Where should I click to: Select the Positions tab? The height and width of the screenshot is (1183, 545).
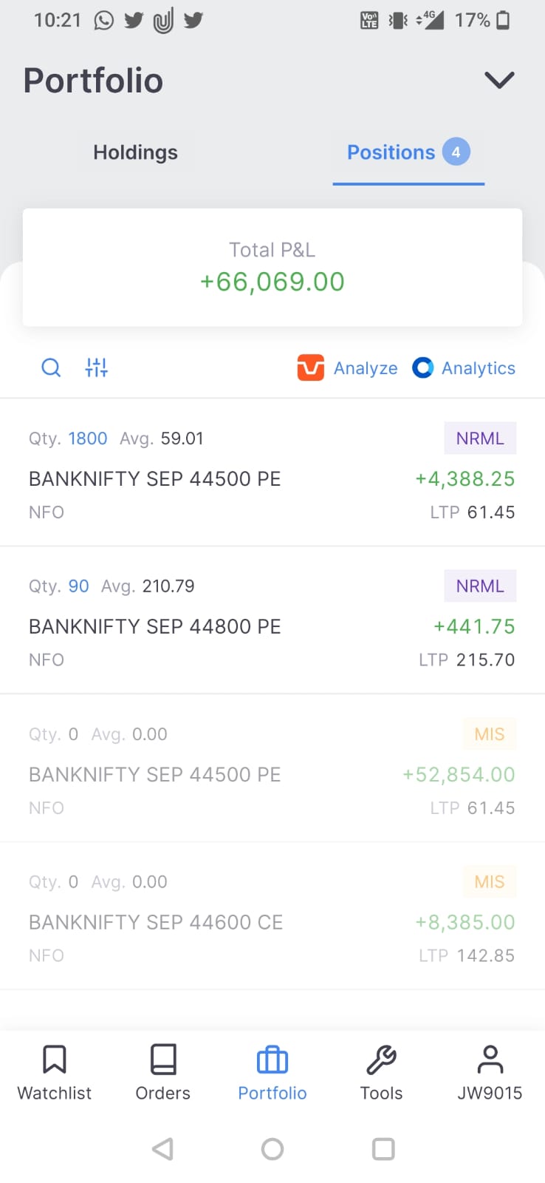pyautogui.click(x=408, y=152)
